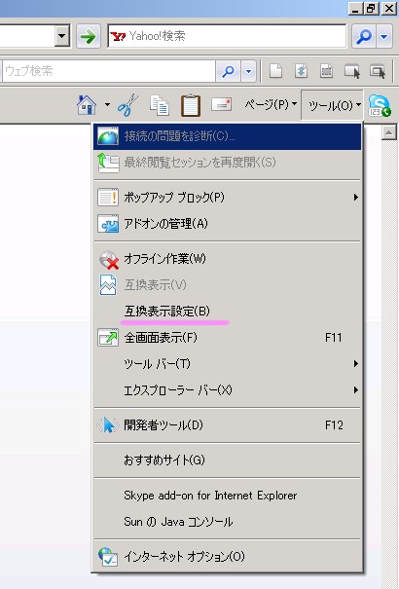Click the clipboard Paste icon
This screenshot has height=589, width=399.
point(191,105)
